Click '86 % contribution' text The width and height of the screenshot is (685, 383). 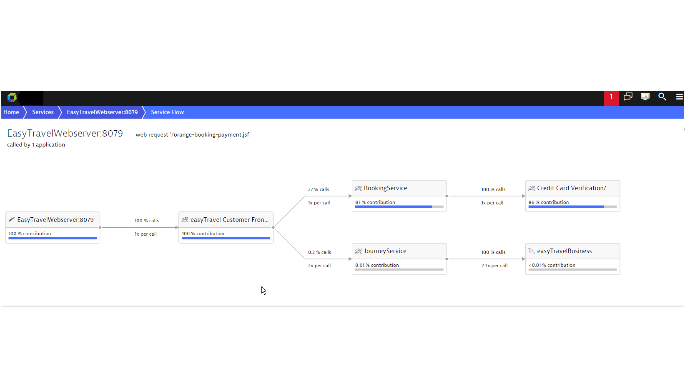(x=549, y=202)
